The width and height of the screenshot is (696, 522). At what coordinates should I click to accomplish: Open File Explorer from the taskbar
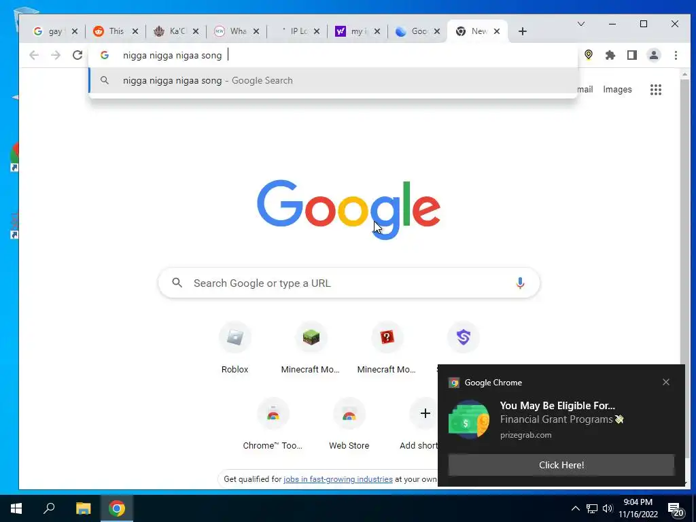tap(83, 508)
